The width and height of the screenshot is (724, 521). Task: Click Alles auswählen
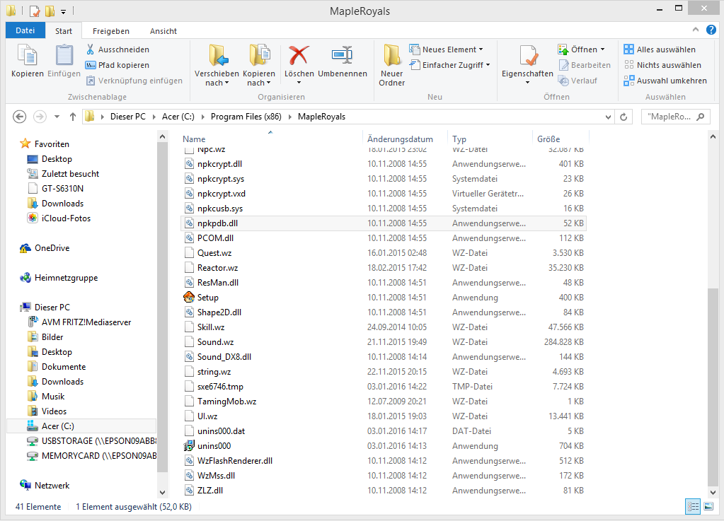click(660, 49)
